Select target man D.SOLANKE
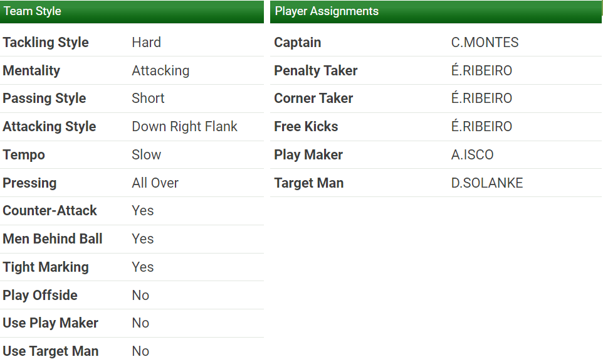The image size is (603, 364). click(x=486, y=183)
